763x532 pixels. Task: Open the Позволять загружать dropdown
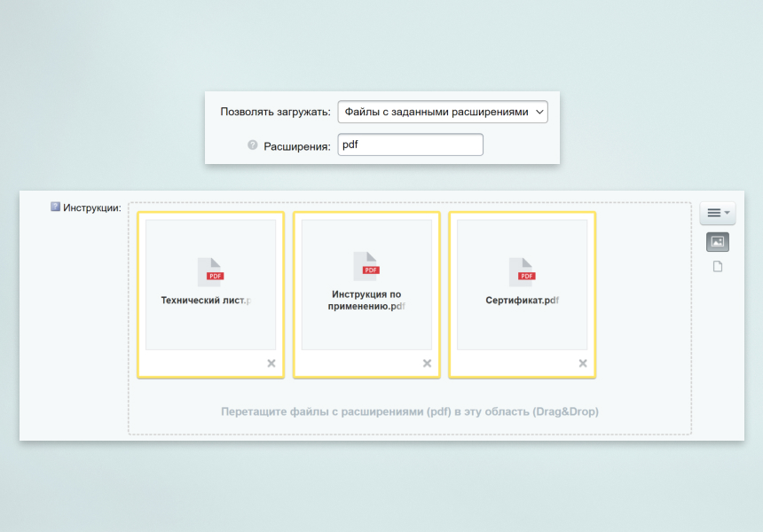(x=442, y=112)
